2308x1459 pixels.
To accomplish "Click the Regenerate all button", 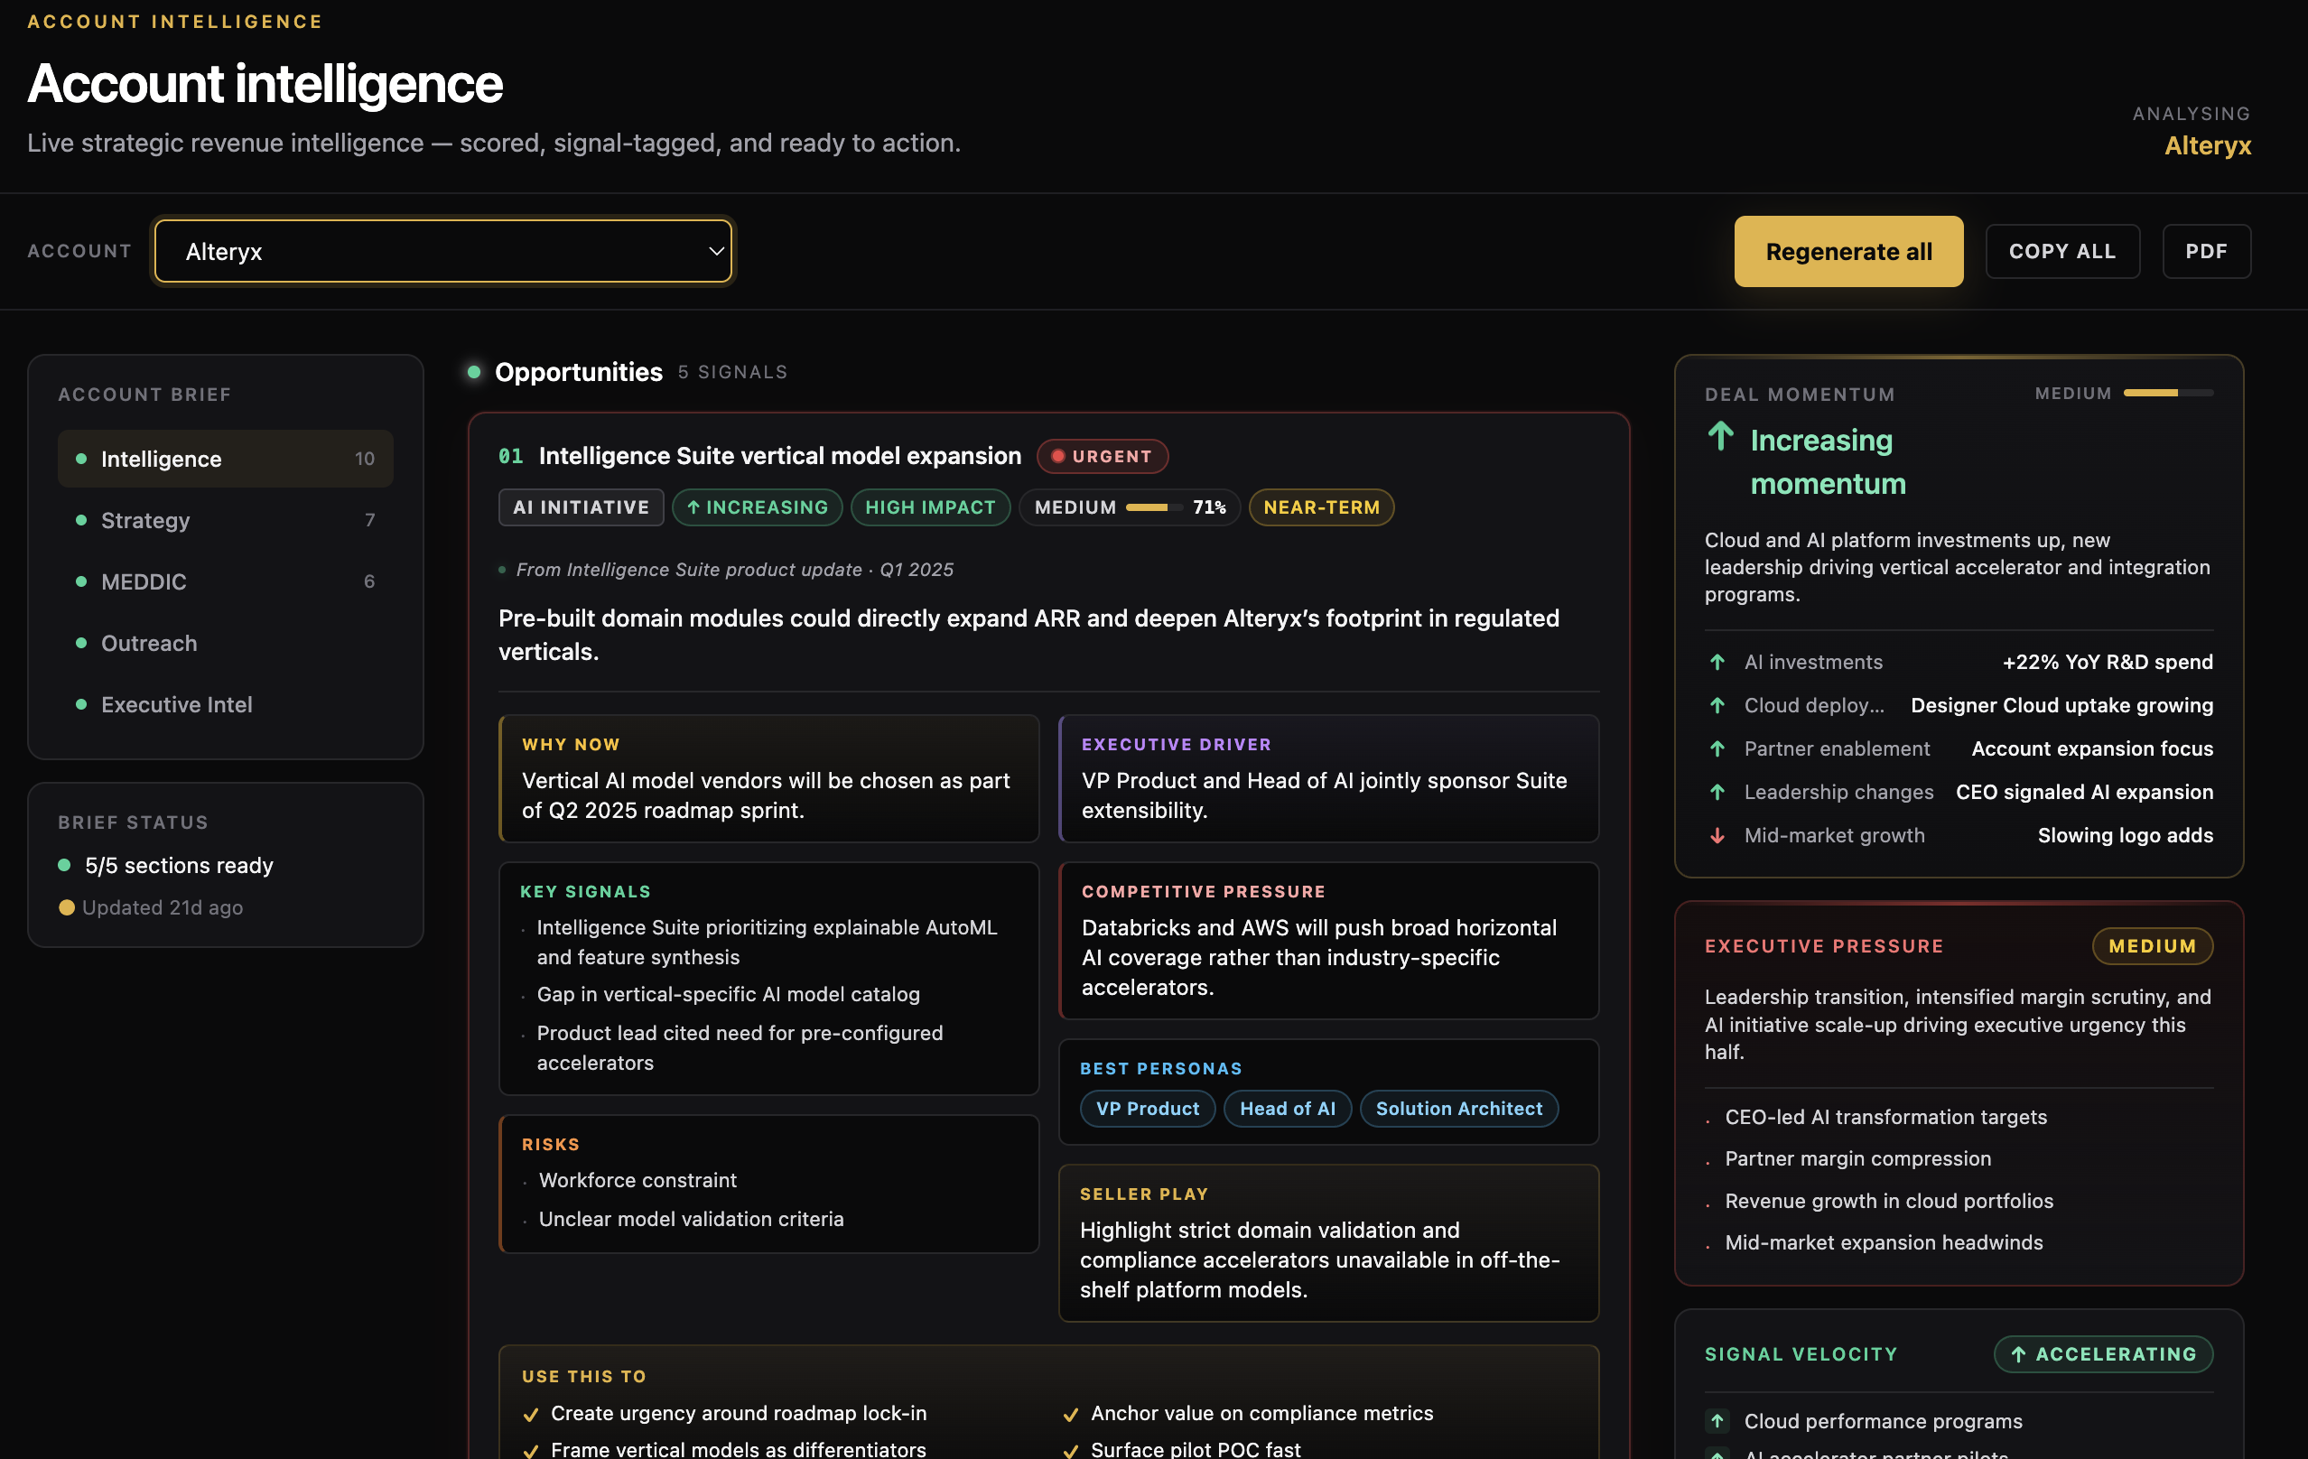I will (x=1847, y=251).
